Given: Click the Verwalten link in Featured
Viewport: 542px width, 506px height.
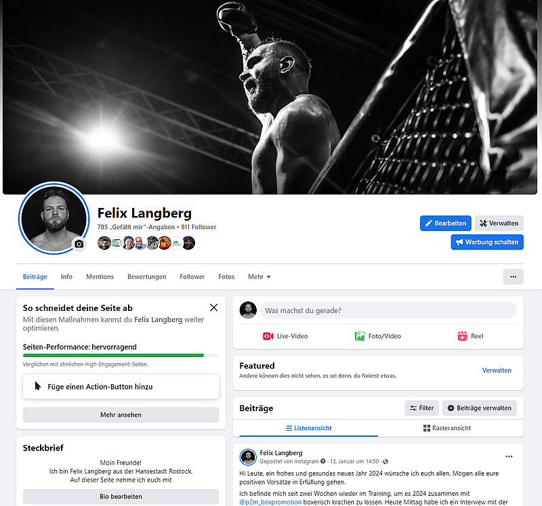Looking at the screenshot, I should click(497, 370).
